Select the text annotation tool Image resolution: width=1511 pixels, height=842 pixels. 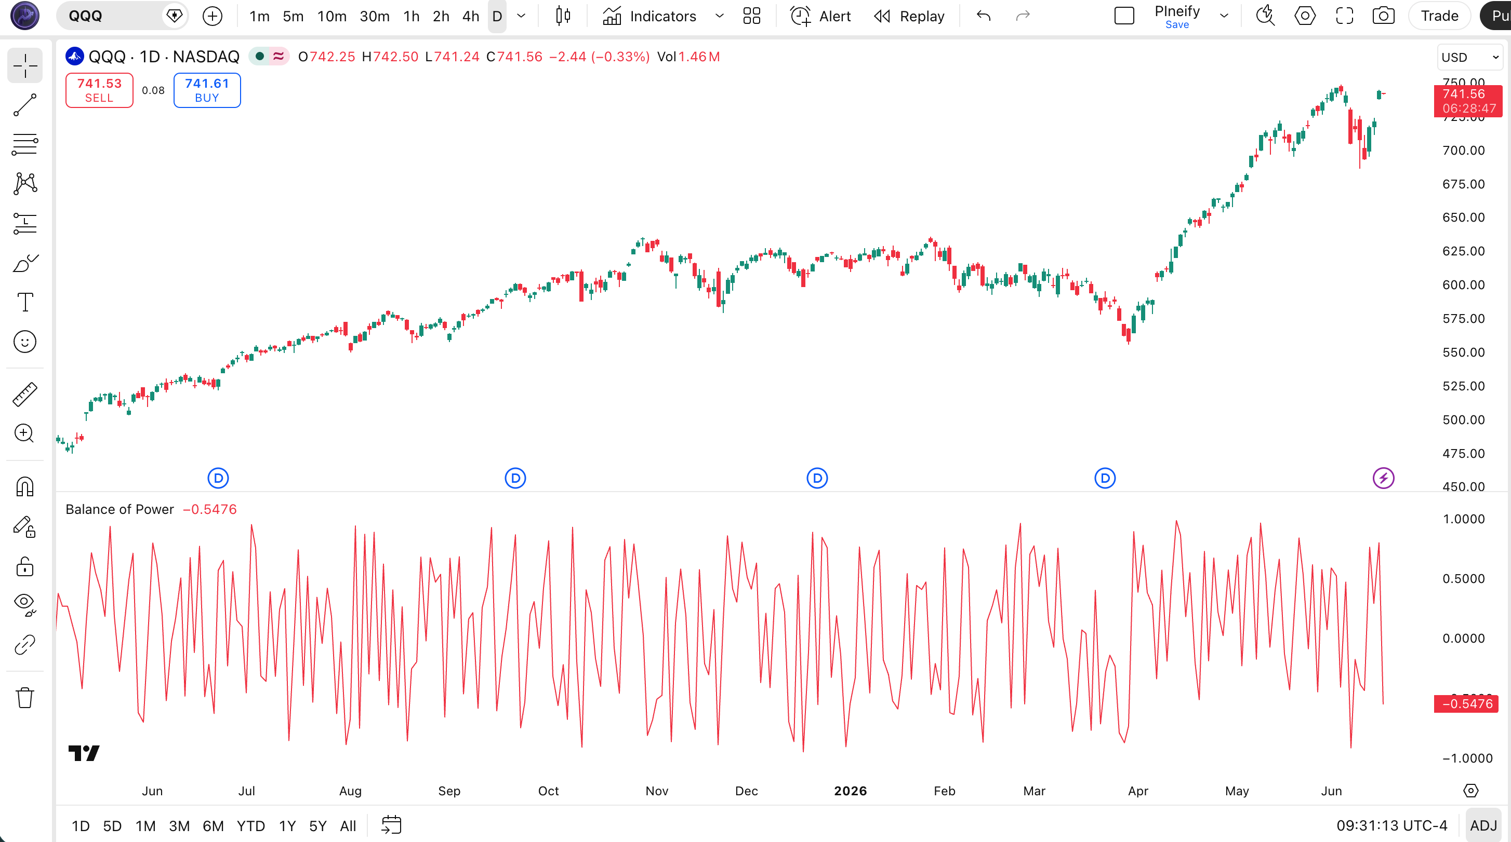pyautogui.click(x=24, y=302)
